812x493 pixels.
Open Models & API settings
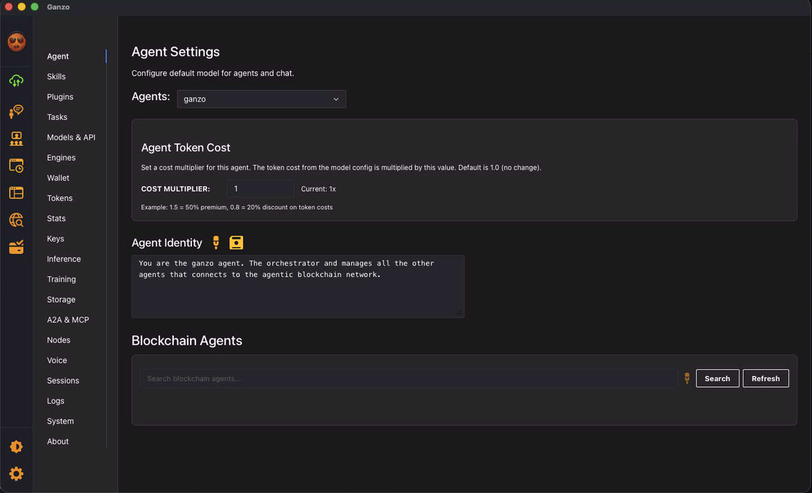pyautogui.click(x=71, y=137)
